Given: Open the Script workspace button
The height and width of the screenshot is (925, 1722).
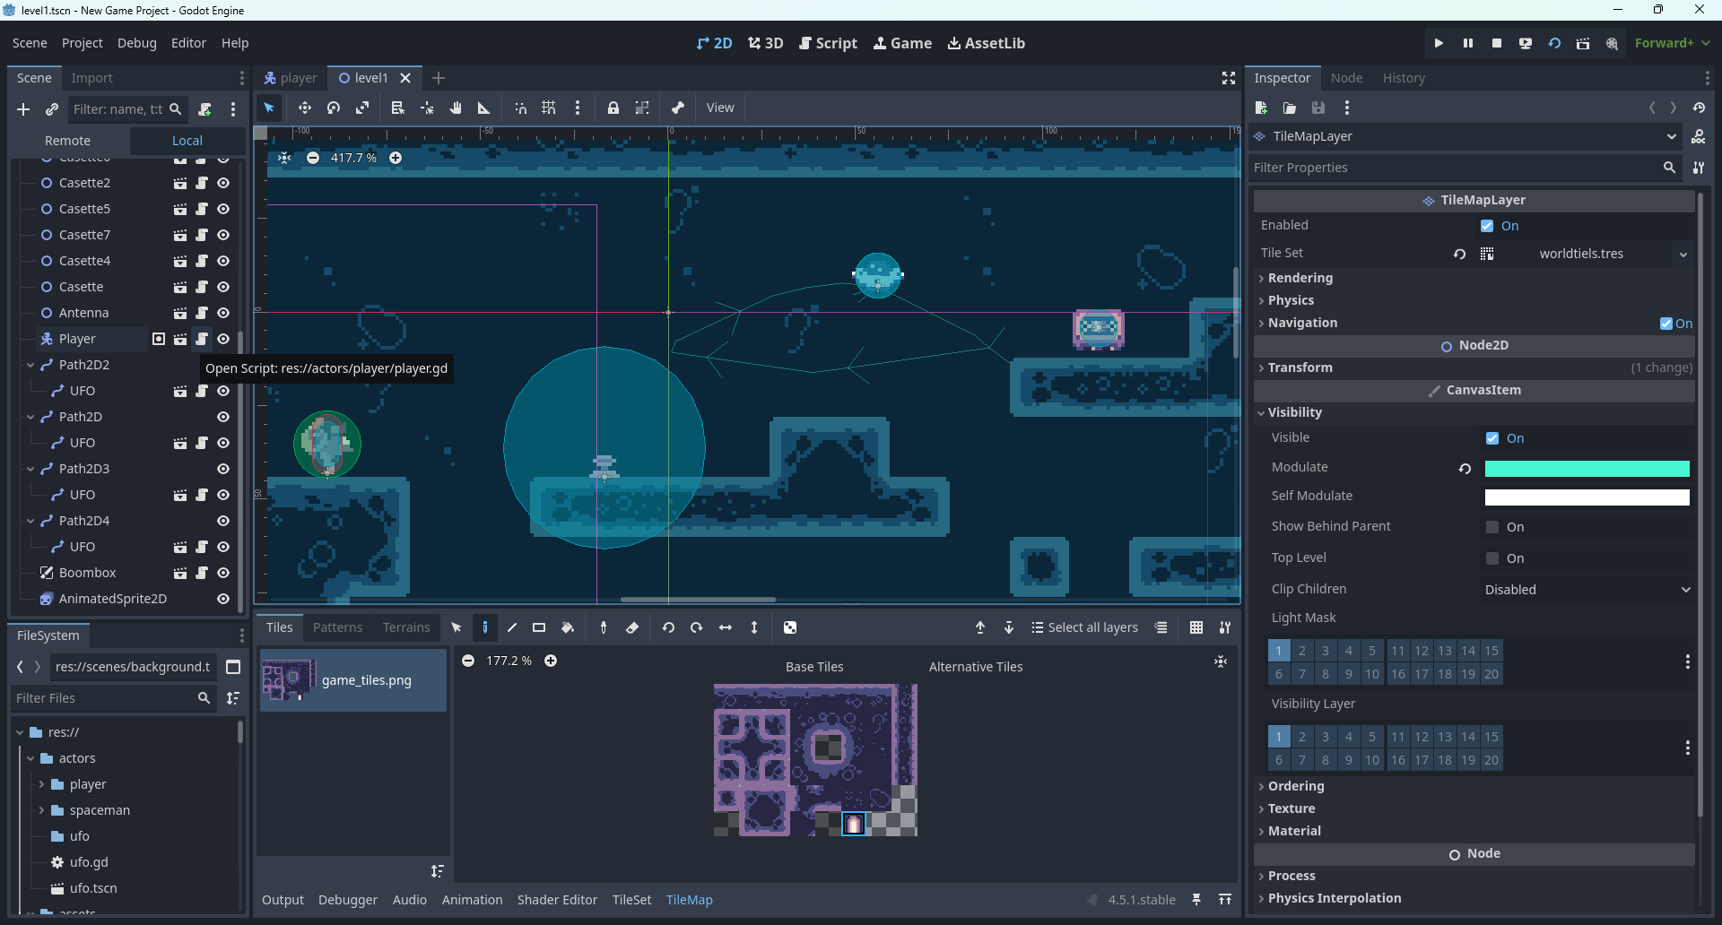Looking at the screenshot, I should [x=828, y=43].
